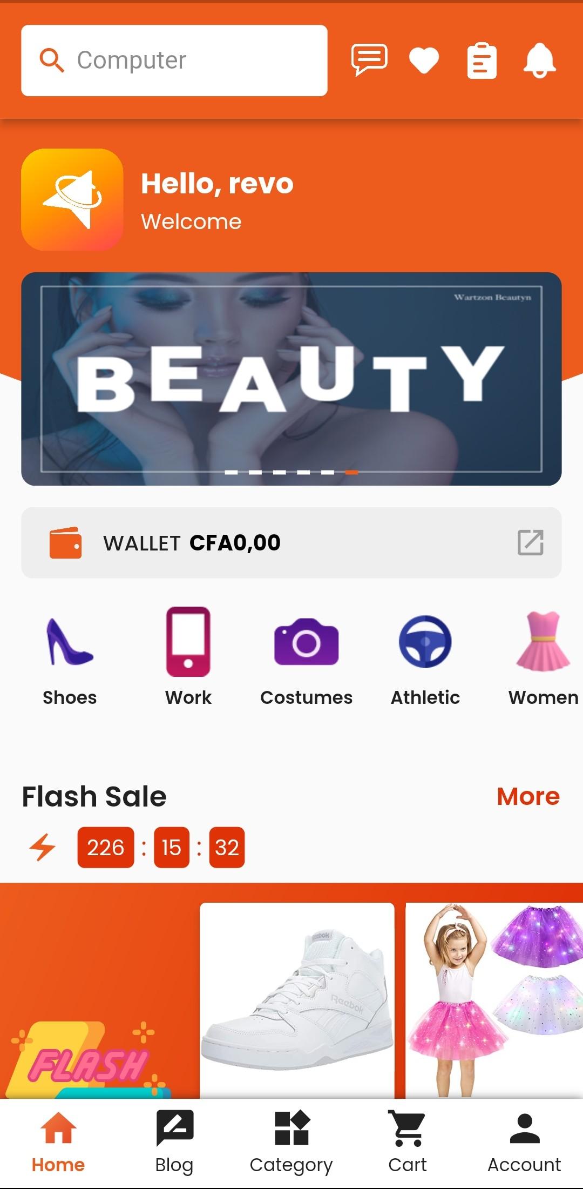The image size is (583, 1189).
Task: Select the Work category phone icon
Action: (x=188, y=641)
